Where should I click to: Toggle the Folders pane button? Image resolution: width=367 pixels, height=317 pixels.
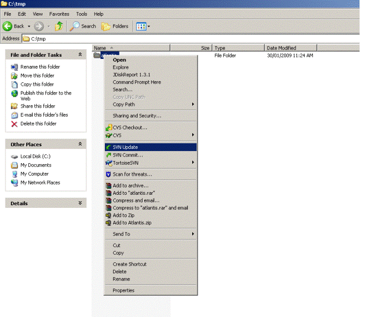[115, 26]
